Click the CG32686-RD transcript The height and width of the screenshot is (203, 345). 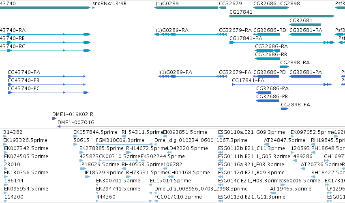(267, 34)
